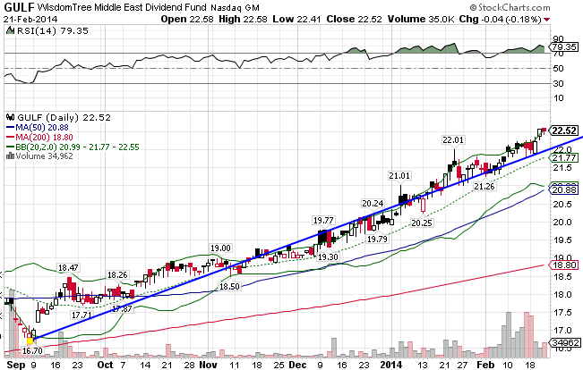Click the Feb month label on date axis

coord(485,365)
